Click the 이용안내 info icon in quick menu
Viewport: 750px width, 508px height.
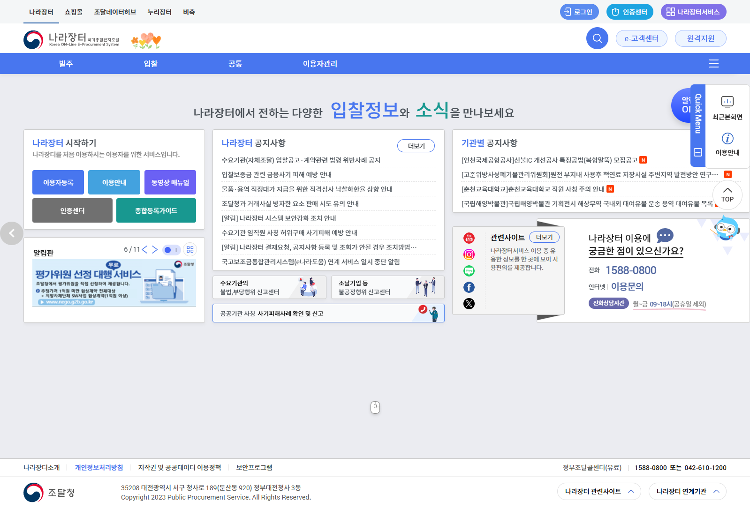tap(727, 144)
